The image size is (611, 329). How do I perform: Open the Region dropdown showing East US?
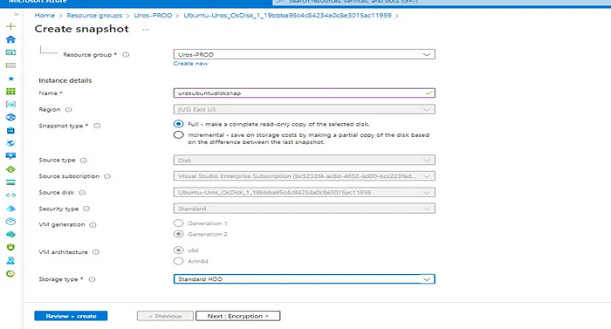click(x=305, y=110)
